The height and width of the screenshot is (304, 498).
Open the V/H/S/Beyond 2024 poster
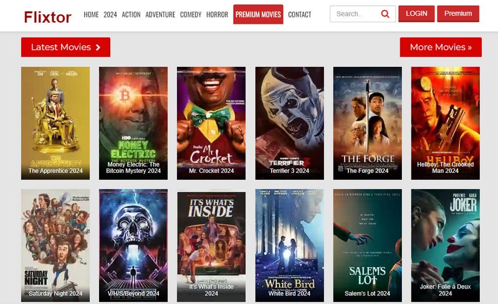point(133,245)
